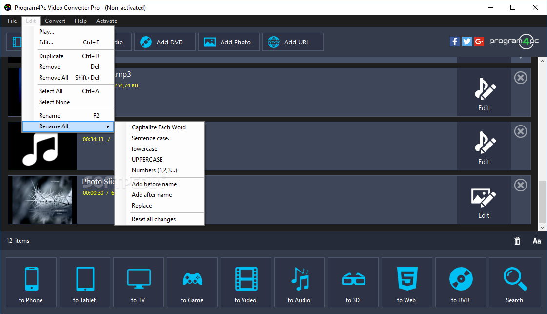The image size is (547, 314).
Task: Convert to Video
Action: (246, 282)
